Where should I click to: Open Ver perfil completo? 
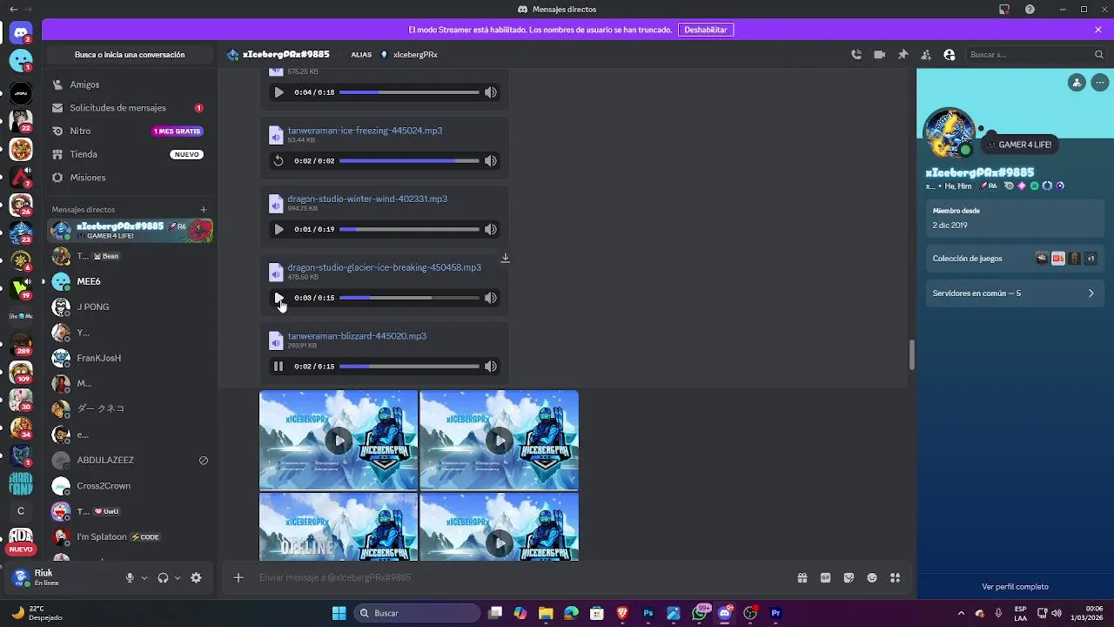(x=1015, y=587)
